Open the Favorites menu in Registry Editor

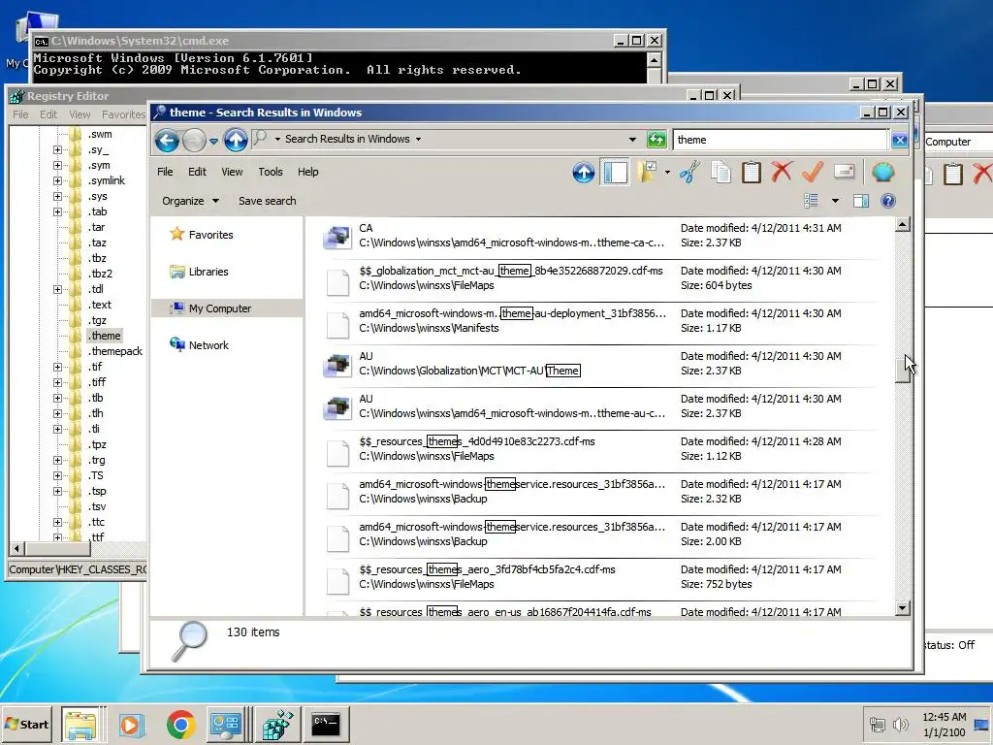pyautogui.click(x=123, y=114)
